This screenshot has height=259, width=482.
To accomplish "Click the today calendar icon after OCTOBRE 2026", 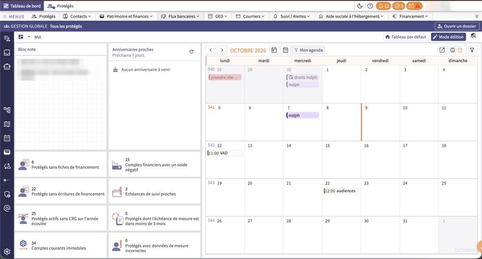I will (x=274, y=50).
